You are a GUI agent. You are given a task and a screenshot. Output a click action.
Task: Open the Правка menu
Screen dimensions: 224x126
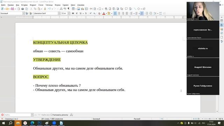[10, 5]
